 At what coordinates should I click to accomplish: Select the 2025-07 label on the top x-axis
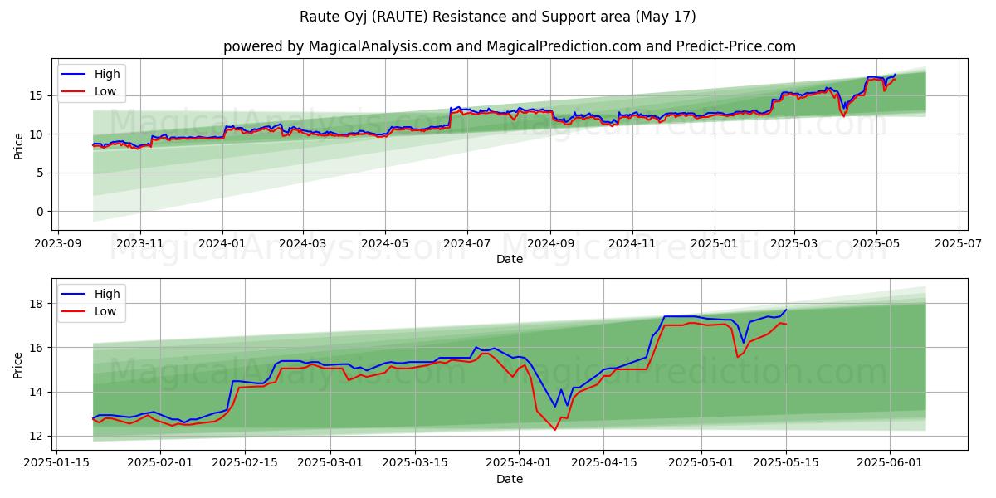coord(958,244)
